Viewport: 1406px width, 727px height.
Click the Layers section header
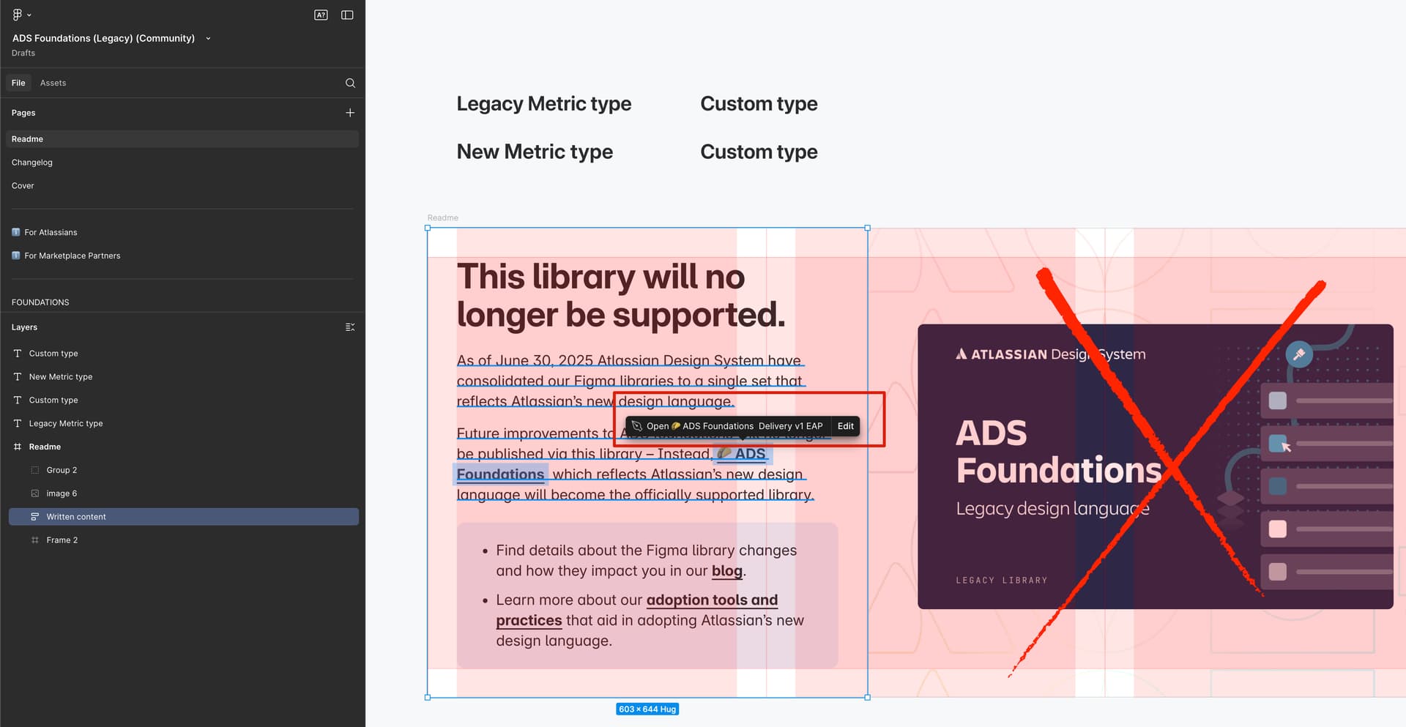[24, 327]
